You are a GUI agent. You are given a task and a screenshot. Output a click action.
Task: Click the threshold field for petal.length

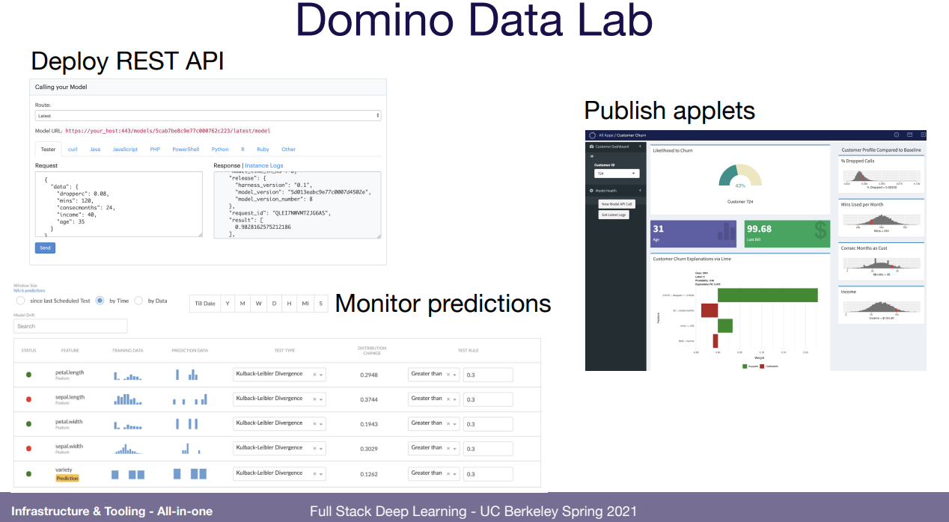point(488,375)
